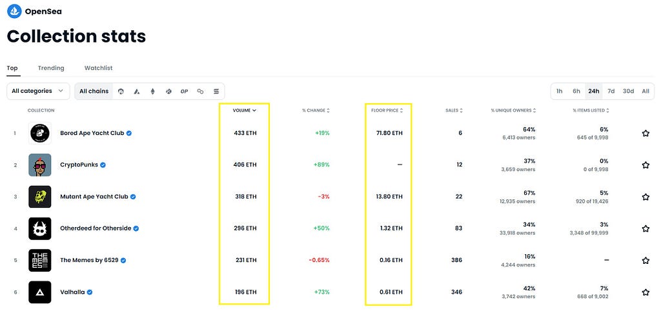
Task: Filter by Klaytn chain icon
Action: pyautogui.click(x=168, y=91)
